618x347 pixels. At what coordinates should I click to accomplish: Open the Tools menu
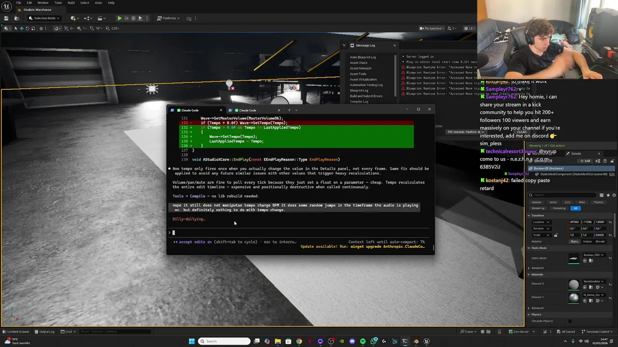(58, 3)
